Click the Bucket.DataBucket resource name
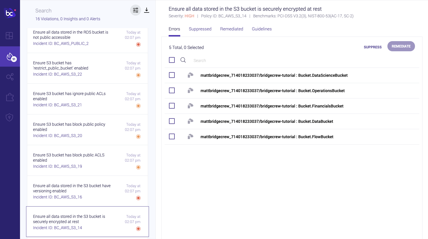428x239 pixels. [267, 121]
